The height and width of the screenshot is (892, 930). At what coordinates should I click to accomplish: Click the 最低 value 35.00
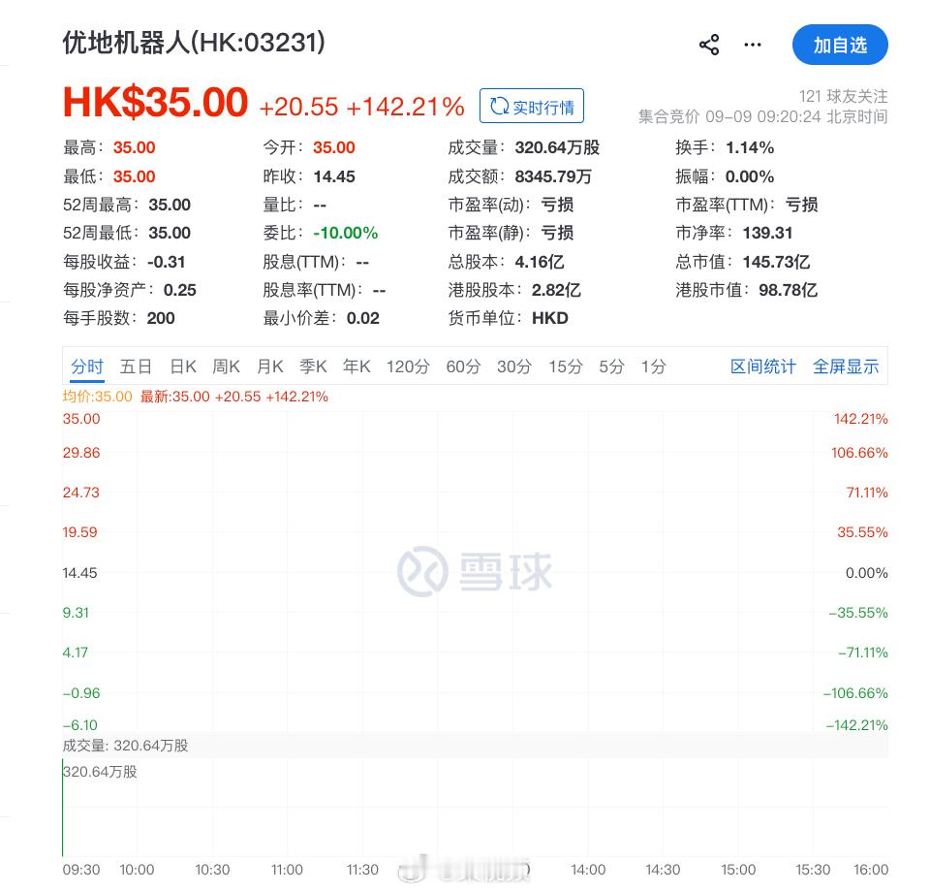click(134, 176)
